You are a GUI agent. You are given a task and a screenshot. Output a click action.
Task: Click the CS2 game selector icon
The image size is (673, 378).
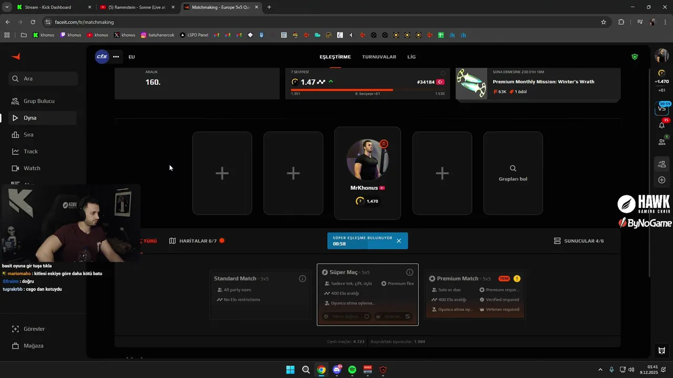[101, 57]
